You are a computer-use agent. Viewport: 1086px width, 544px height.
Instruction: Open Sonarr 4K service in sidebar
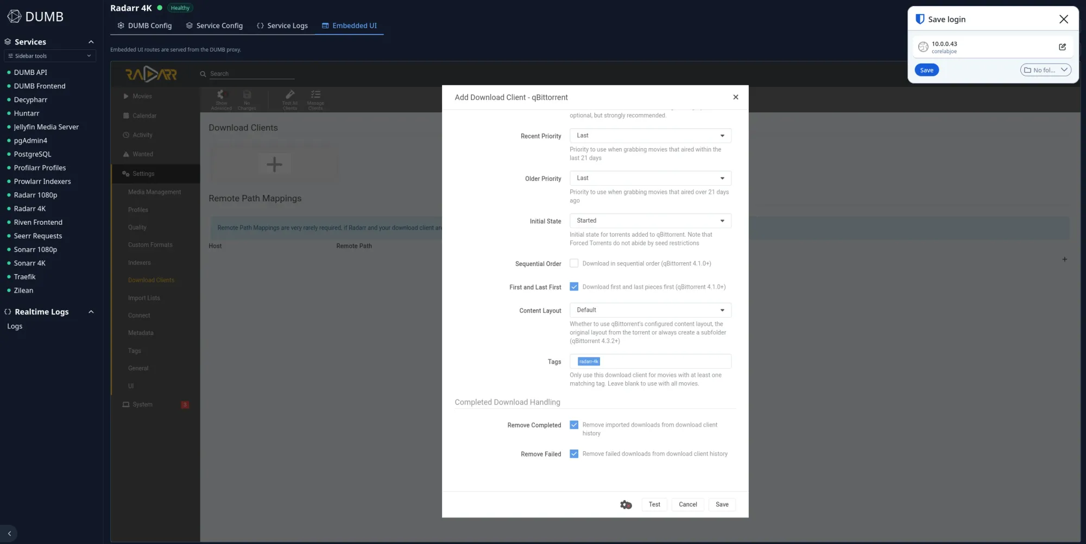pos(30,263)
